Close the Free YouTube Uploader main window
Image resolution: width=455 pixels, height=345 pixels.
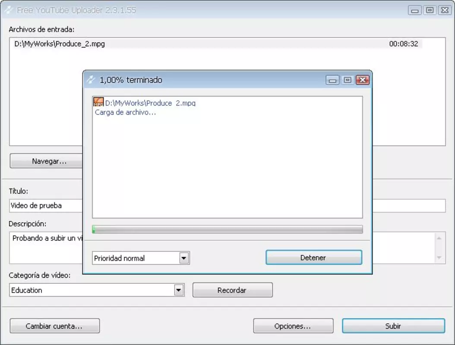pos(445,10)
